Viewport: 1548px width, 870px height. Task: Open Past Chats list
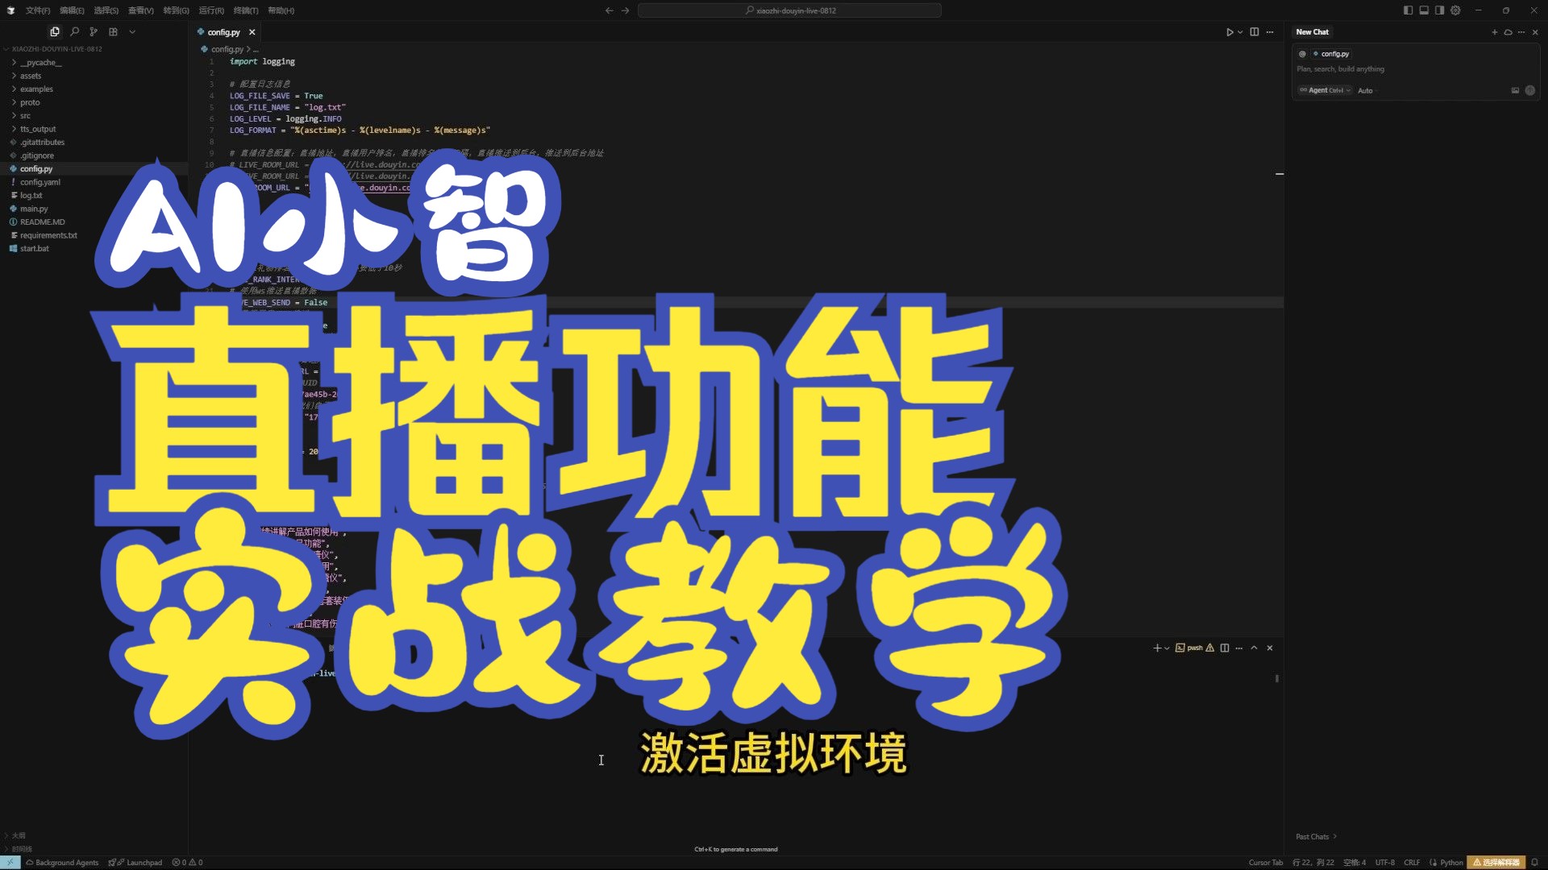pyautogui.click(x=1316, y=836)
